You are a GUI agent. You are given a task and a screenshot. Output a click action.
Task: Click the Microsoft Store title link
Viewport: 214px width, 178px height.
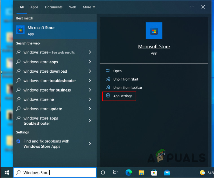coord(154,47)
